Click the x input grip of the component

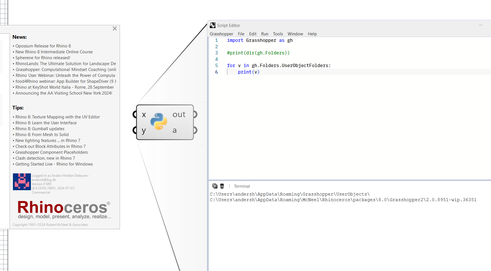point(134,114)
